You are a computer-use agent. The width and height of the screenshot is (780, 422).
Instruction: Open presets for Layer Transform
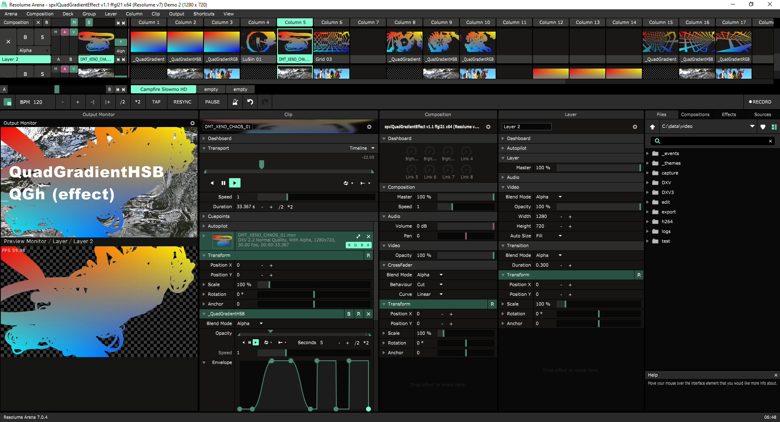(639, 275)
